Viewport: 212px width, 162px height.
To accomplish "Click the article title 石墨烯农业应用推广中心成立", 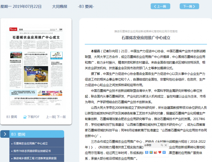I will (146, 38).
